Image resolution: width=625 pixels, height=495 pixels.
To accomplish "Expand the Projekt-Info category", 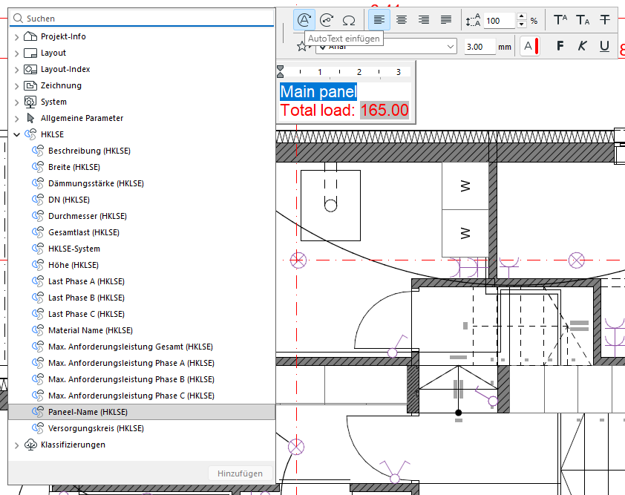I will pos(16,37).
